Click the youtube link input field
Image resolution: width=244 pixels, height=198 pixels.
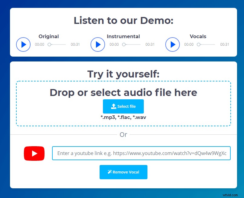coord(142,153)
